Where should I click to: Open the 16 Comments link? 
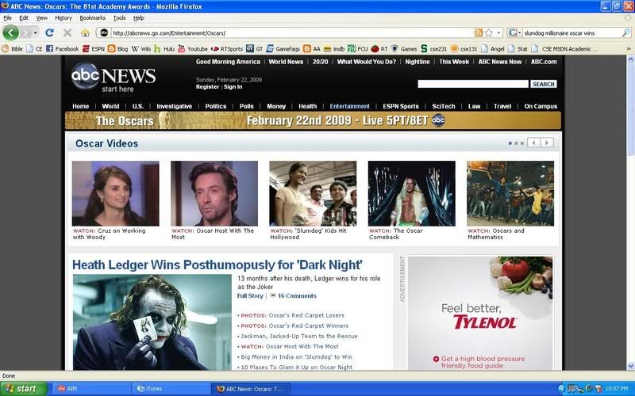click(x=297, y=295)
